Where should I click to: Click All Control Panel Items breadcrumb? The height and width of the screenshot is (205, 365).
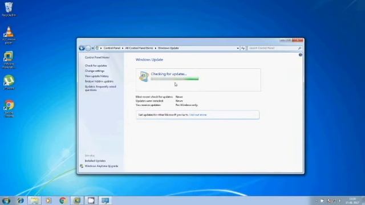coord(139,48)
